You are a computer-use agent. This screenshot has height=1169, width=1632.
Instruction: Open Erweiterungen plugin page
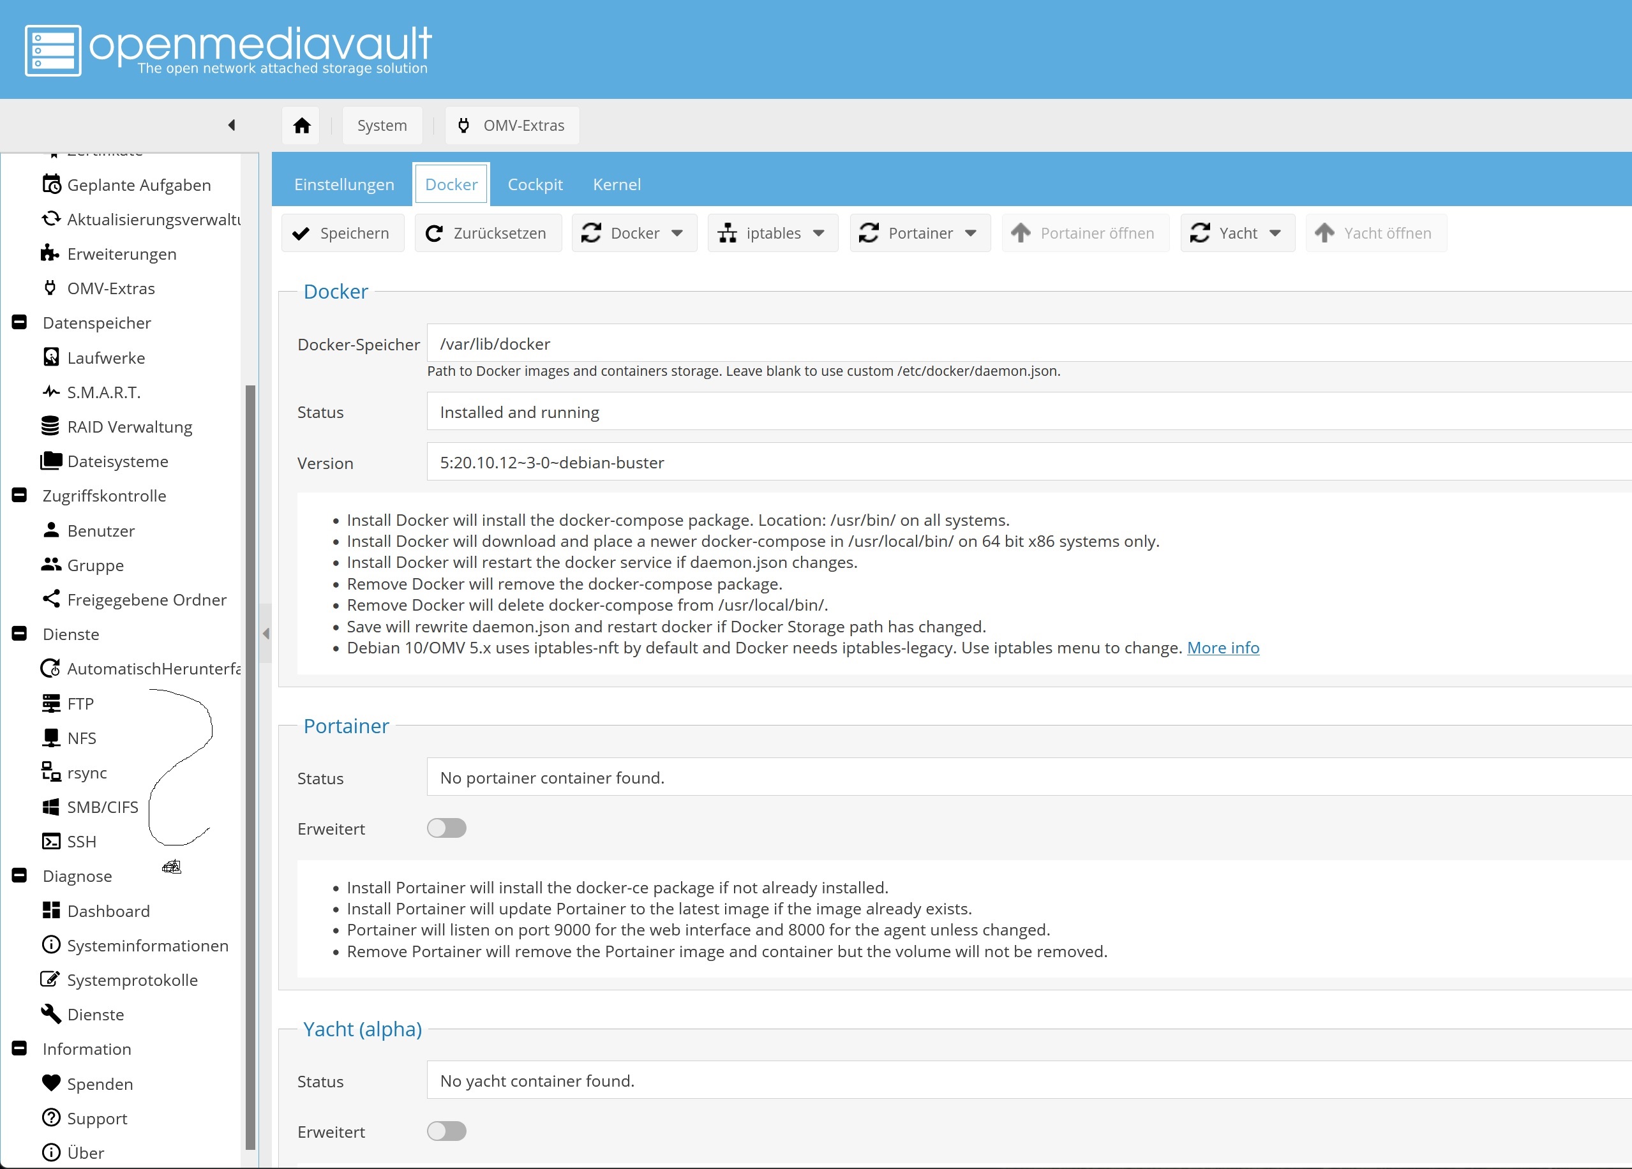point(109,254)
